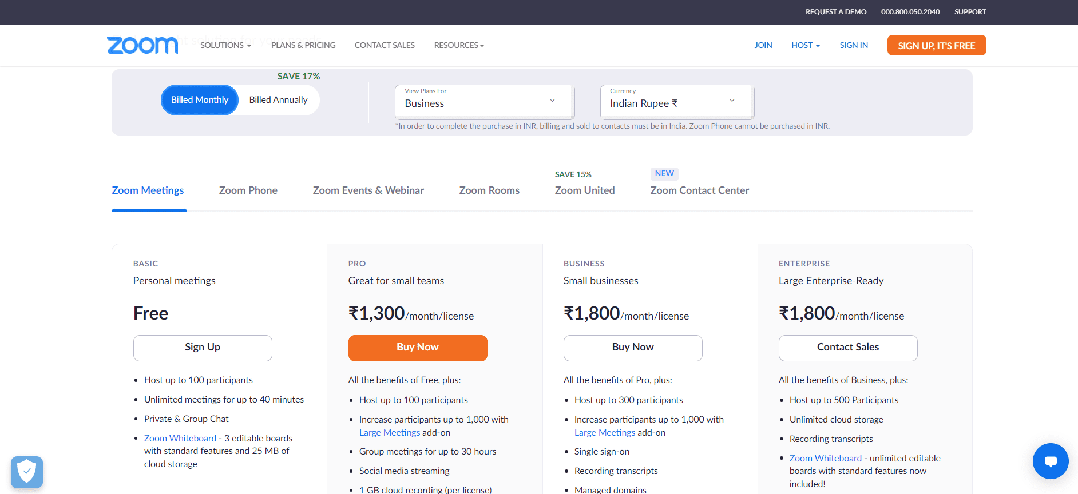
Task: Click 'Group meetings for up to 30 hours'
Action: 428,452
